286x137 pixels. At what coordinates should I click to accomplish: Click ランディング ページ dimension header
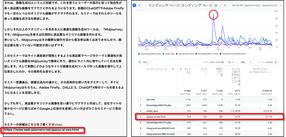tap(156, 69)
